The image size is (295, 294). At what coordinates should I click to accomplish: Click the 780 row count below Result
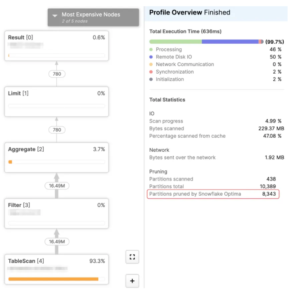click(57, 74)
